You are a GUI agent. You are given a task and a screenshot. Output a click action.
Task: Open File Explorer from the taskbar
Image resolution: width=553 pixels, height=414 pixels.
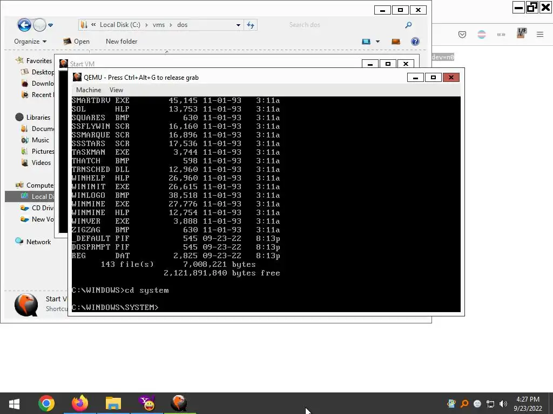coord(113,403)
